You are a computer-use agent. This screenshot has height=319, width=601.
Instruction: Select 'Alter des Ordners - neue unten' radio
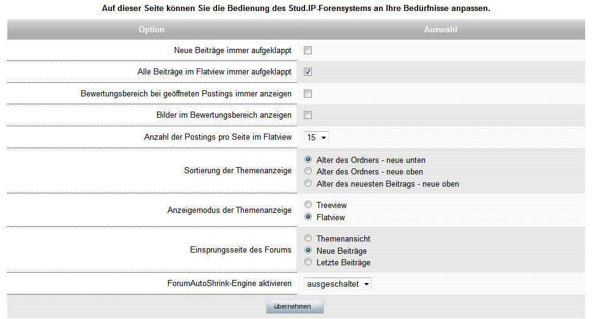pyautogui.click(x=308, y=160)
